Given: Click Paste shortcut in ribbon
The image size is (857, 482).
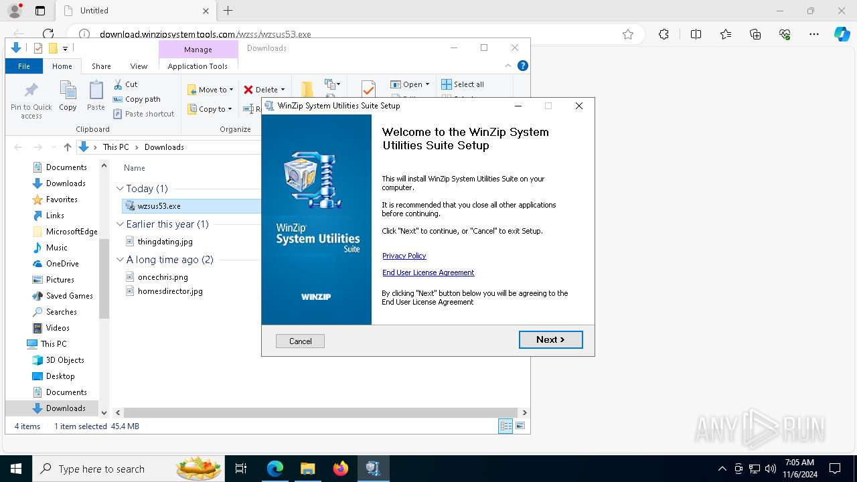Looking at the screenshot, I should pos(143,114).
